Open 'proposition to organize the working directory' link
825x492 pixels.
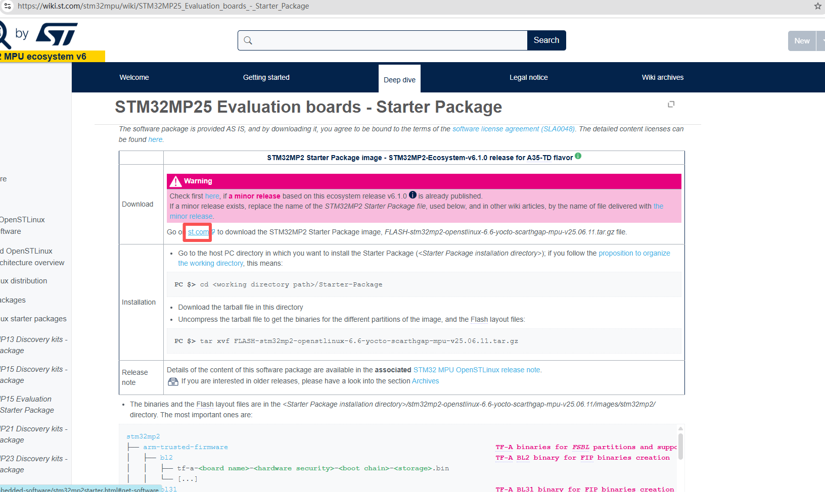(x=634, y=253)
